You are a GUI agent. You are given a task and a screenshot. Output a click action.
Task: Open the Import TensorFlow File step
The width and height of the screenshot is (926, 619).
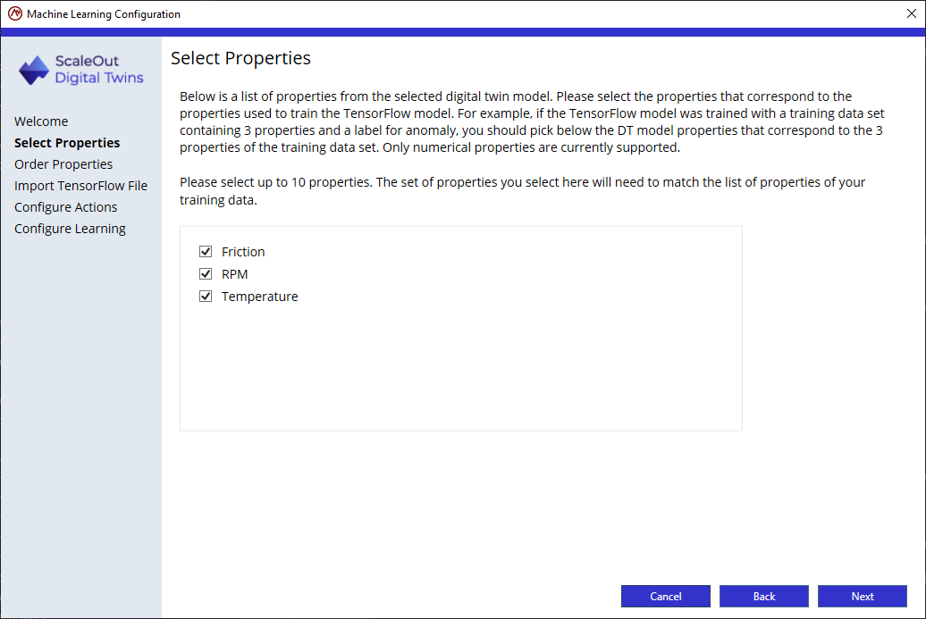81,185
